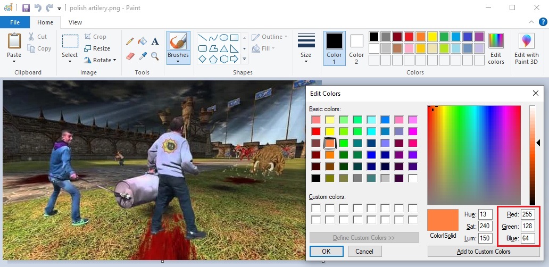549x267 pixels.
Task: Pick yellow swatch in ribbon palette
Action: pyautogui.click(x=432, y=36)
